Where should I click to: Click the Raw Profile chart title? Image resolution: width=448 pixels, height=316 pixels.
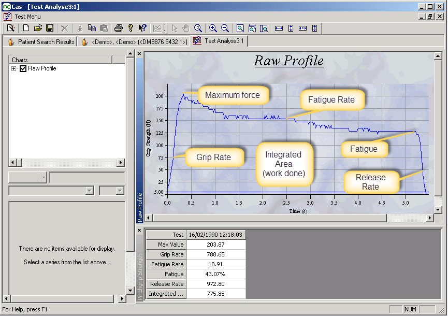point(288,61)
